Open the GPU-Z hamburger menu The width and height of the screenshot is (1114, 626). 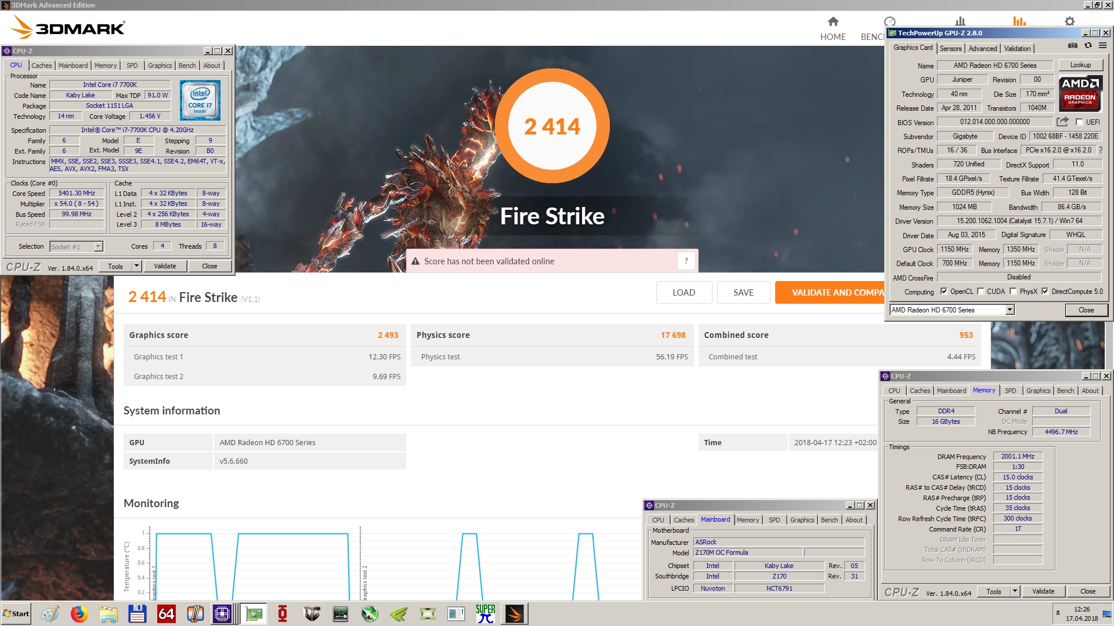click(x=1102, y=46)
